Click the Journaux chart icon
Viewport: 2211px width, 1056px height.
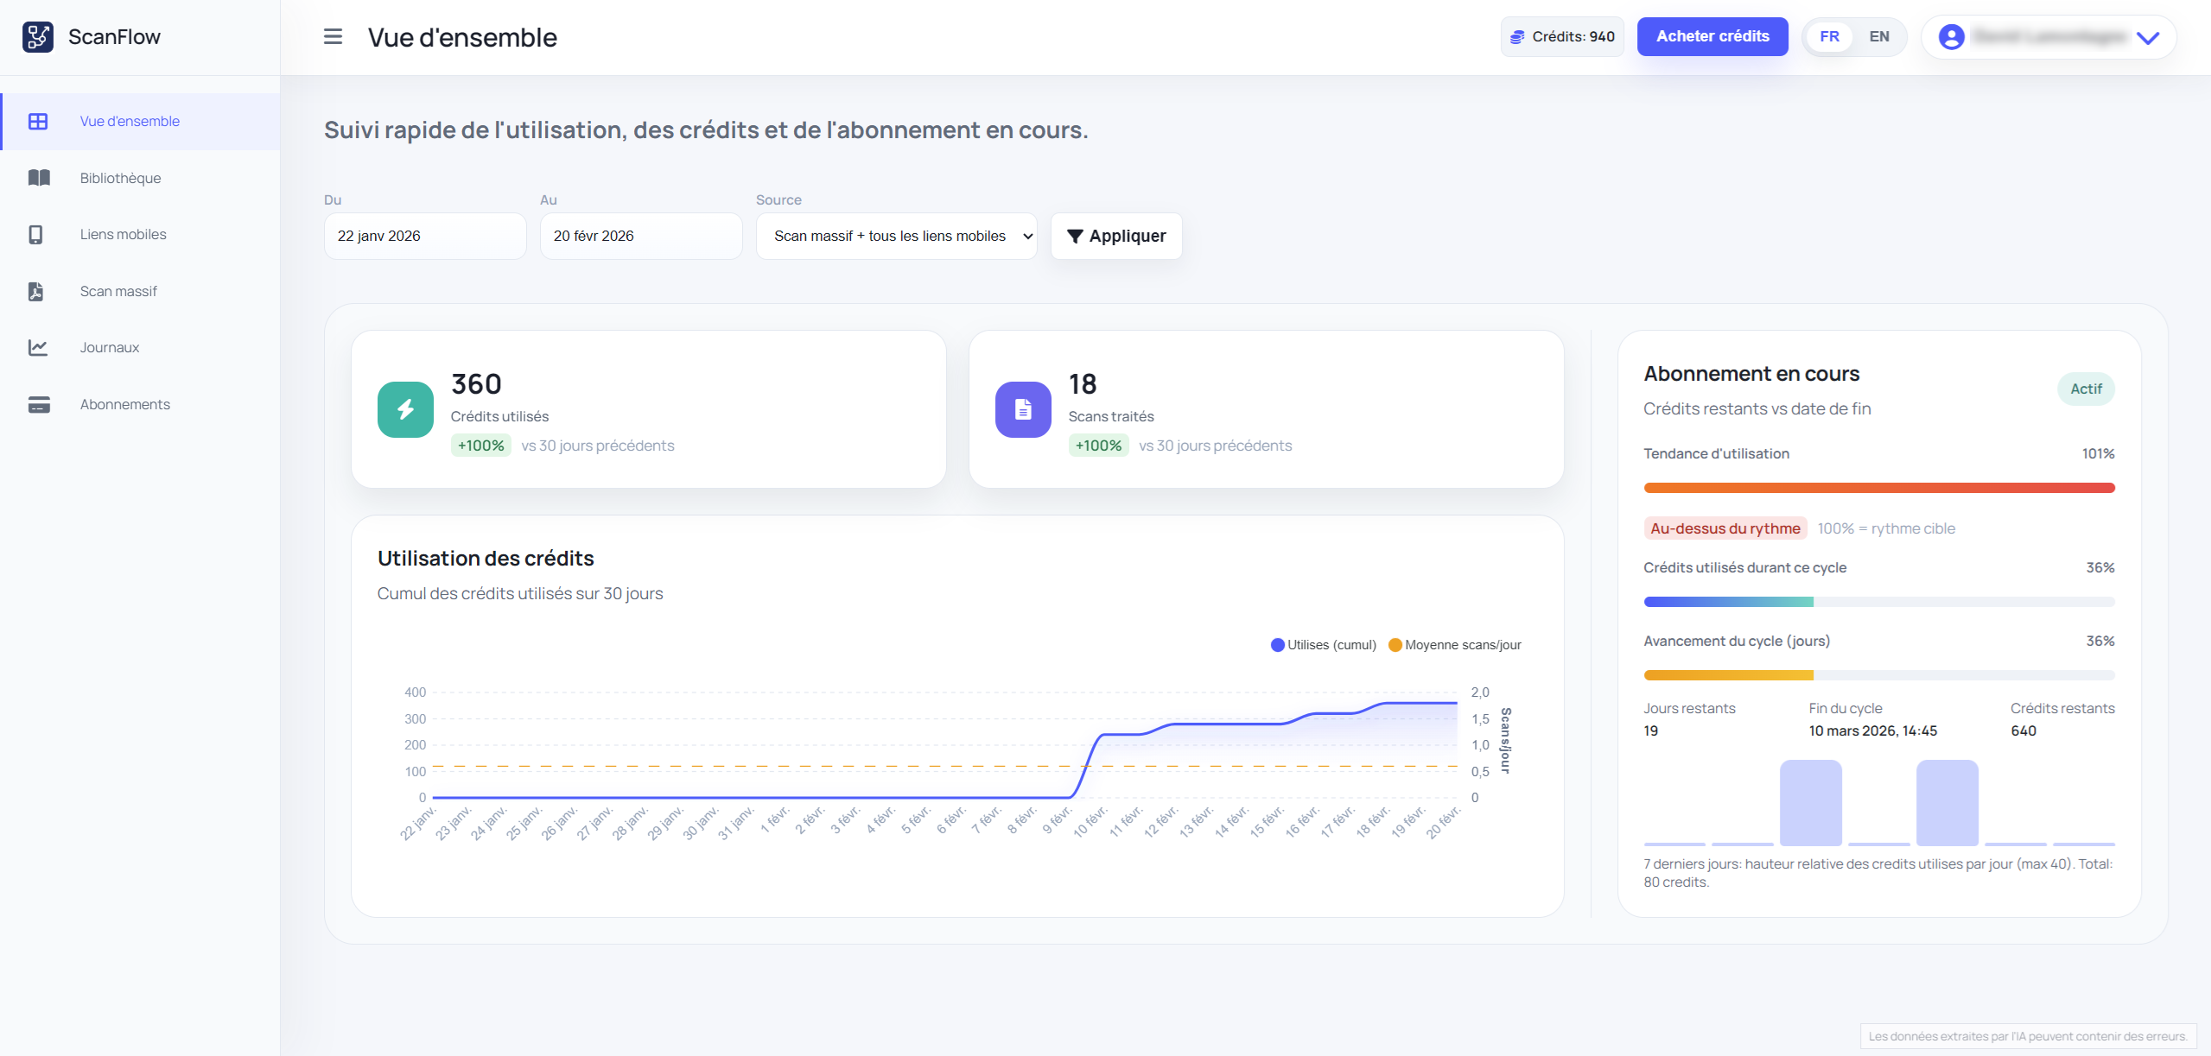click(x=38, y=348)
